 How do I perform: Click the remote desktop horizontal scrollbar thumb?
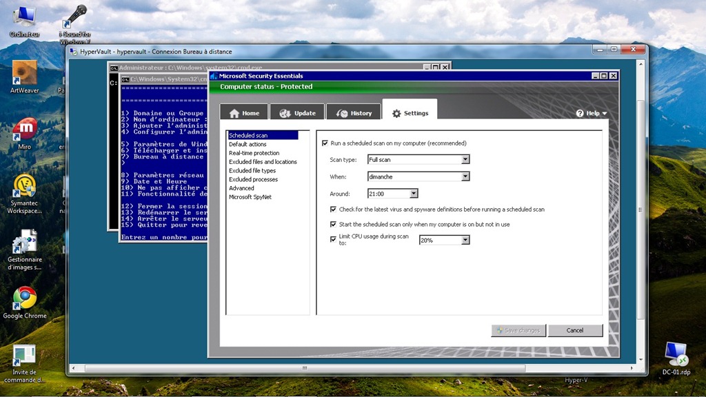point(305,368)
